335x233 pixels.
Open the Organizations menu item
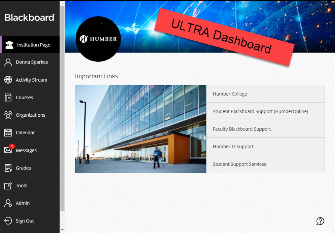[30, 115]
